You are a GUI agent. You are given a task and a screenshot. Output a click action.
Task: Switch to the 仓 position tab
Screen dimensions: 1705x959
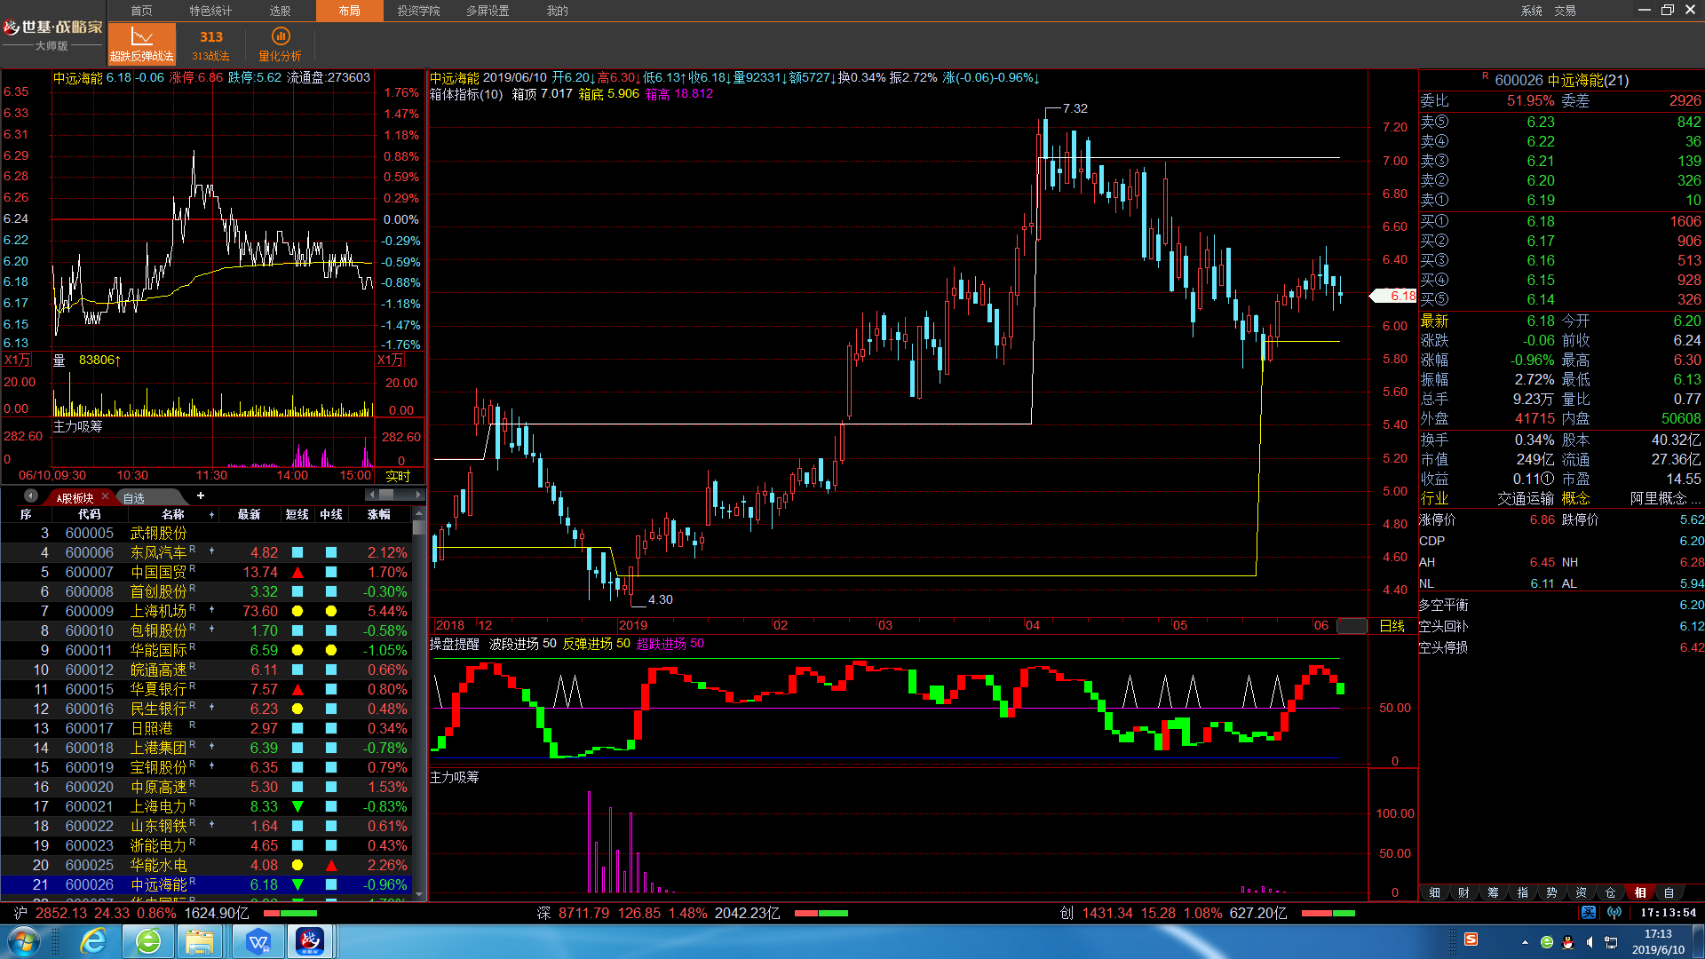point(1610,892)
